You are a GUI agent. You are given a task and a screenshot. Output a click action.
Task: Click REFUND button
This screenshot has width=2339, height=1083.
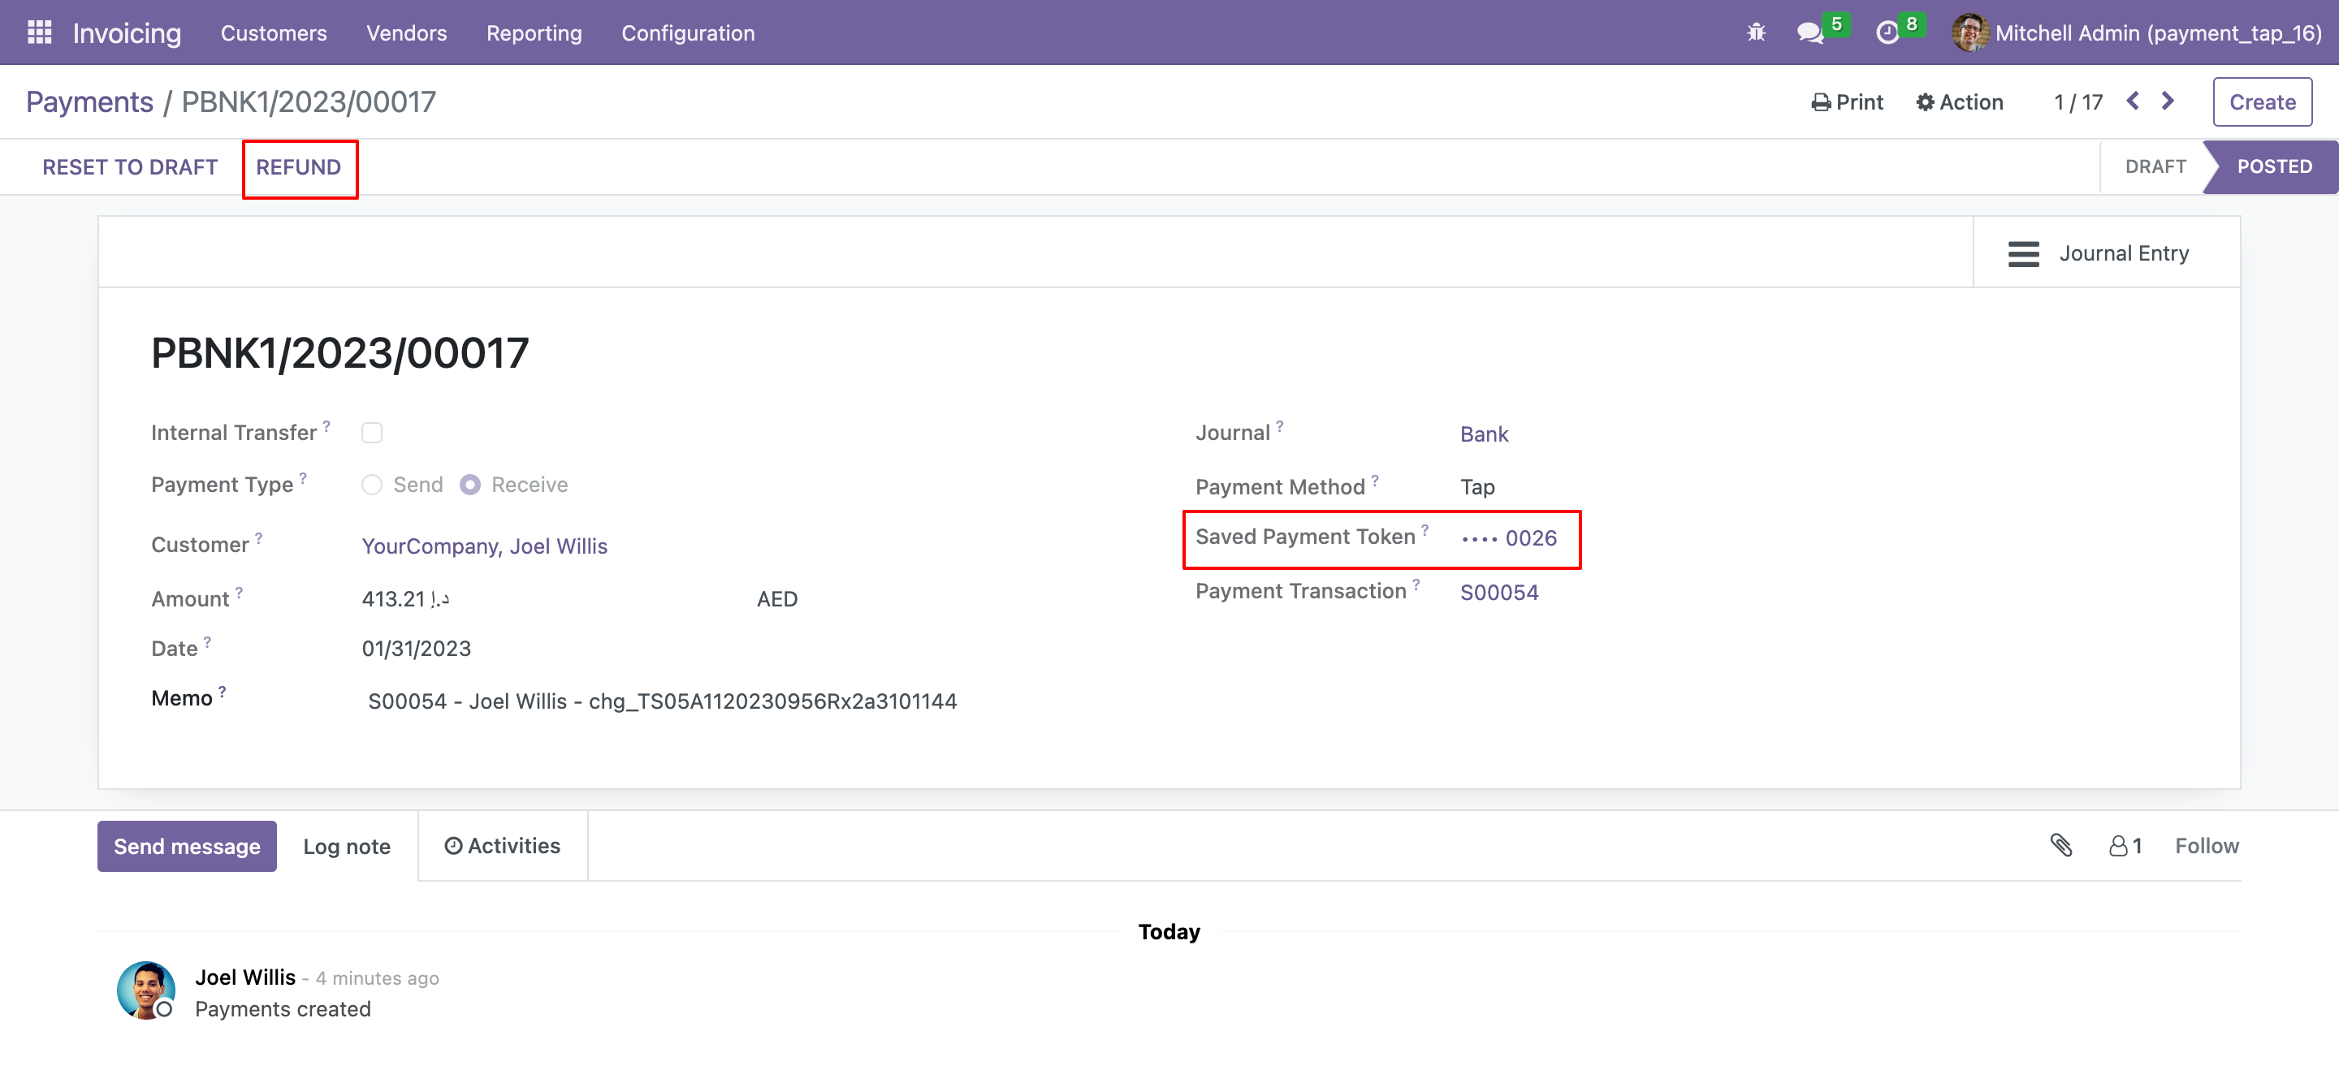coord(299,167)
